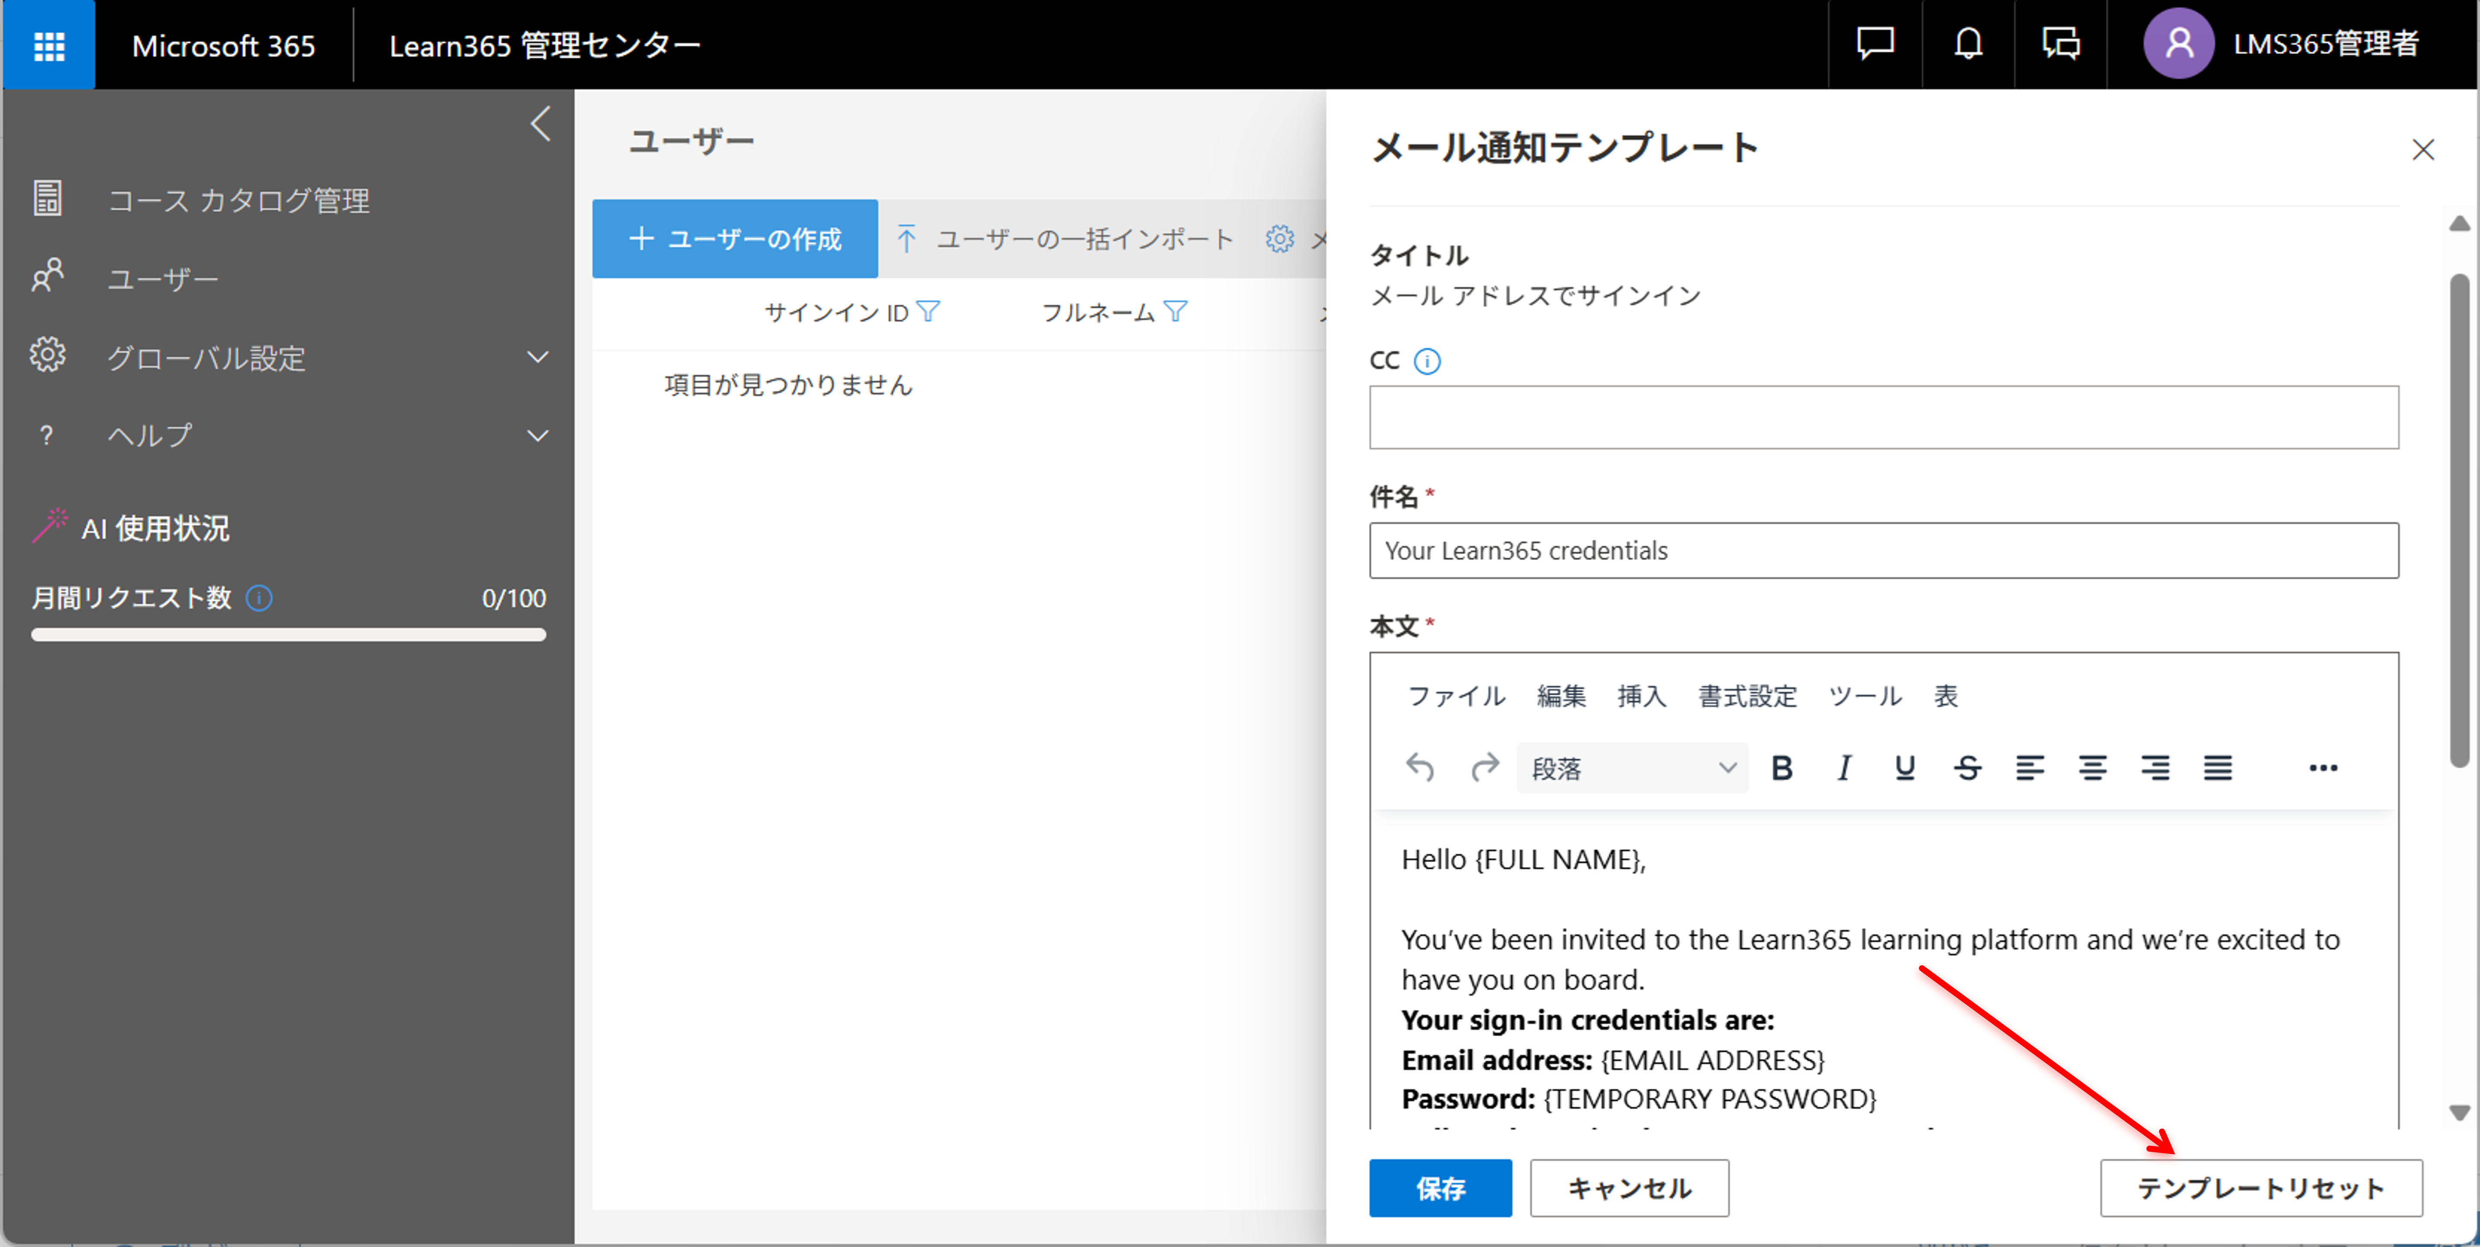Select the ヘルプ question mark icon
Viewport: 2480px width, 1247px height.
pyautogui.click(x=46, y=436)
